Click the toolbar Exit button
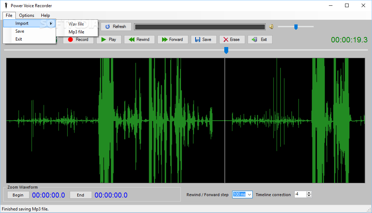Viewport: 372px width, 213px height. (x=260, y=40)
